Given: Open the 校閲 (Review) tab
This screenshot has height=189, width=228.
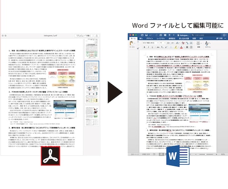Looking at the screenshot, I should (194, 38).
